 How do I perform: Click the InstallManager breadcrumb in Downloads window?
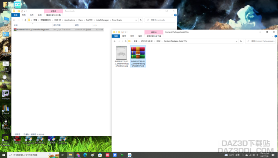102,20
